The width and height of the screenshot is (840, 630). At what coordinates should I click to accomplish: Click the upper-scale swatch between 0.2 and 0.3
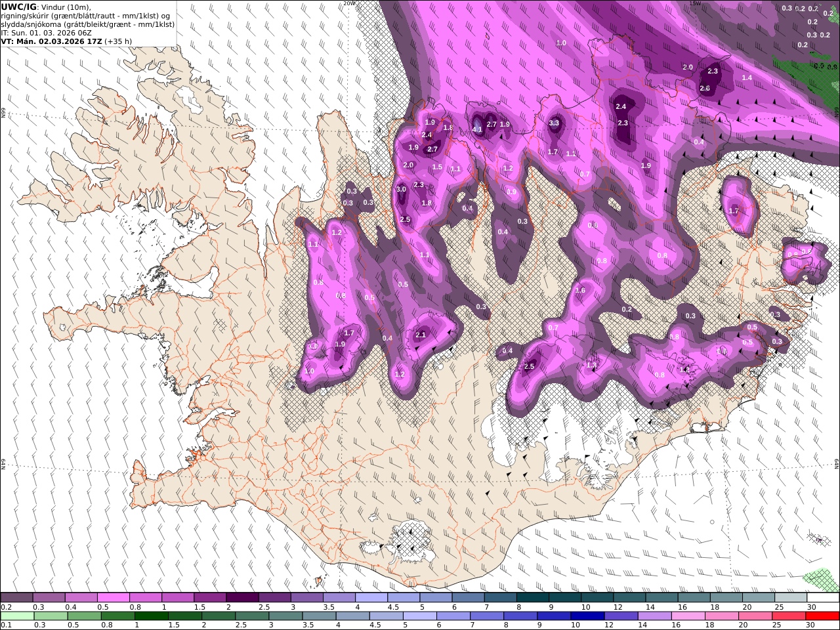(16, 597)
